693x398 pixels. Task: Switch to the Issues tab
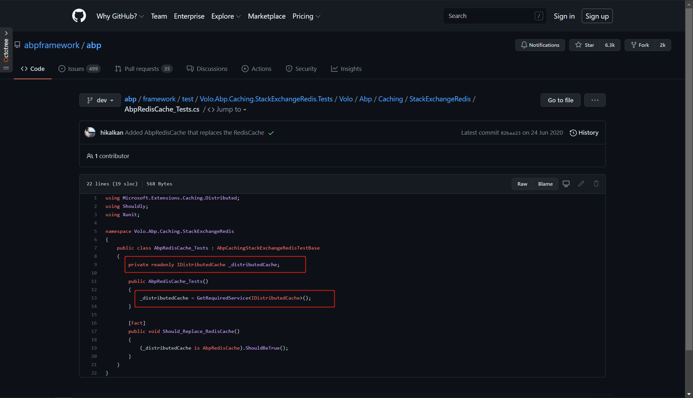click(x=79, y=69)
